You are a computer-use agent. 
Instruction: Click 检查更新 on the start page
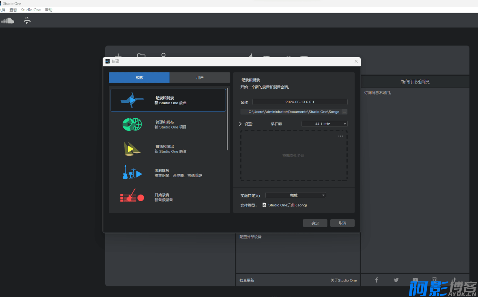[x=247, y=280]
